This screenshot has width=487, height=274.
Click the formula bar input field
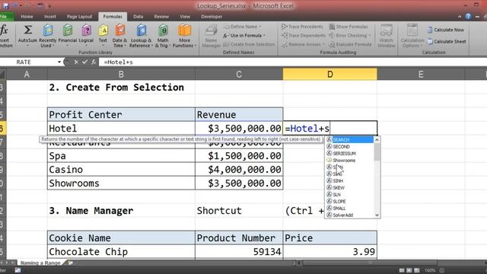pyautogui.click(x=292, y=62)
